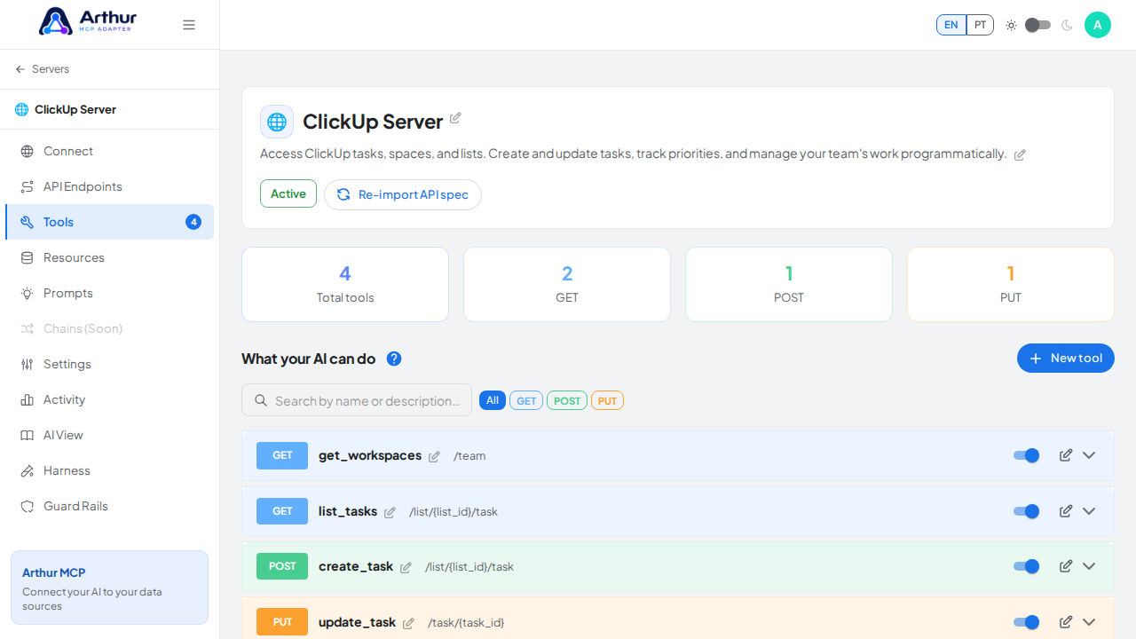The image size is (1136, 639).
Task: Click the Total tools stat card
Action: pyautogui.click(x=345, y=284)
